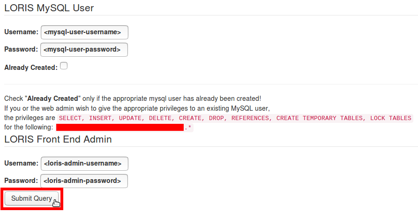This screenshot has width=418, height=212.
Task: Click the '.*' code after the redacted name
Action: pos(187,128)
